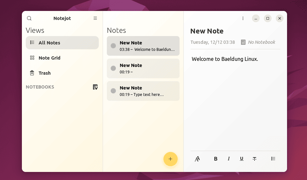Click the grid icon next to Note Grid
The image size is (307, 180).
[x=32, y=58]
